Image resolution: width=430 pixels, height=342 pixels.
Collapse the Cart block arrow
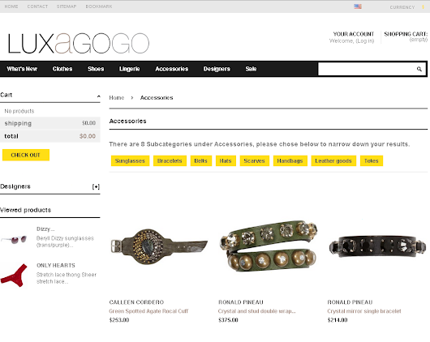[x=98, y=96]
